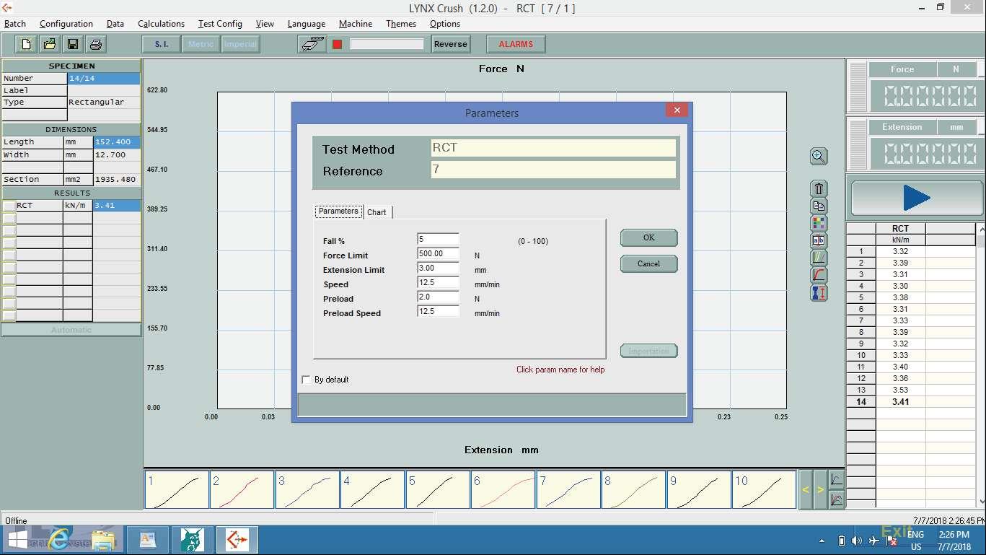Screen dimensions: 986x555
Task: Select the Parameters tab in the dialog
Action: 338,211
